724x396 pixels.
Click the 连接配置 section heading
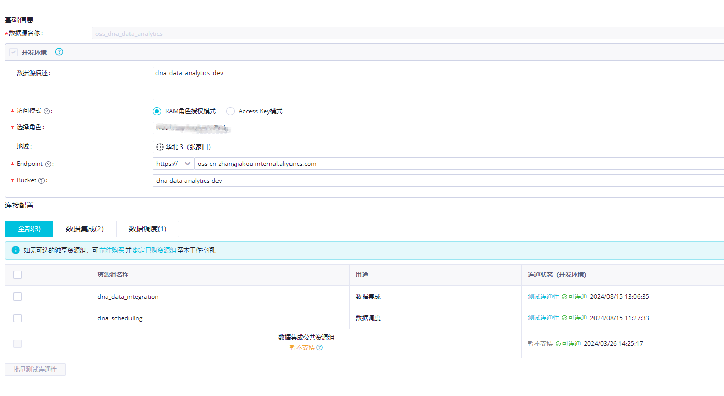[19, 205]
